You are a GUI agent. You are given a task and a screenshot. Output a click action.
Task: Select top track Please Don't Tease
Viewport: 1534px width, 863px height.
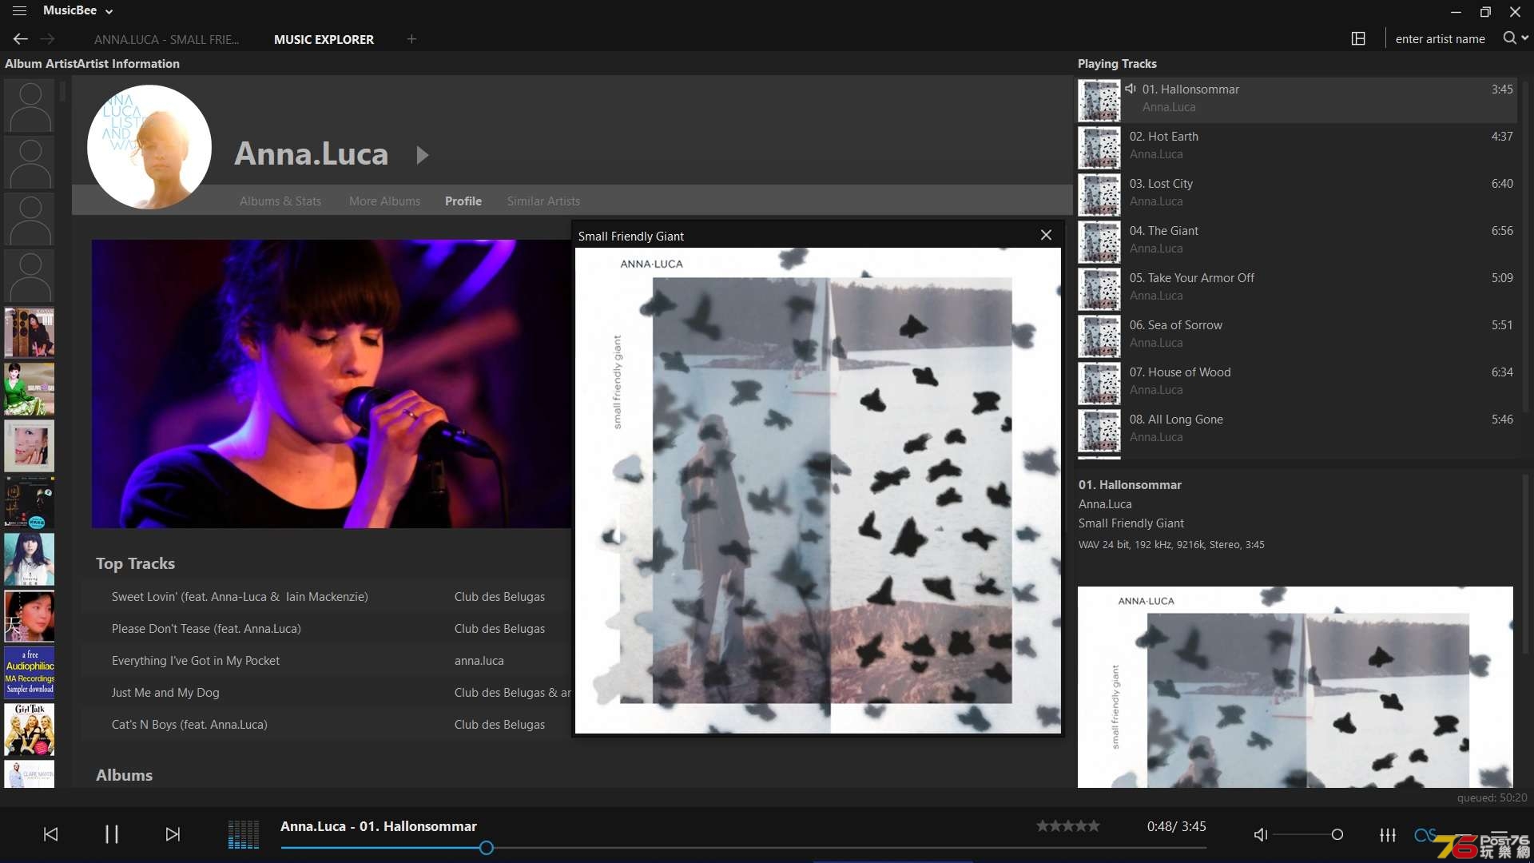(206, 628)
